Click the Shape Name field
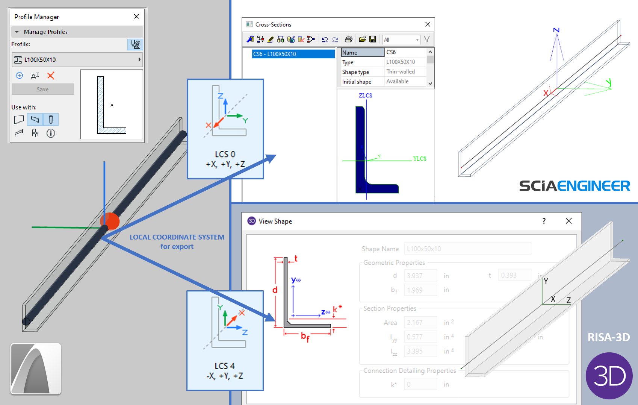 tap(467, 249)
